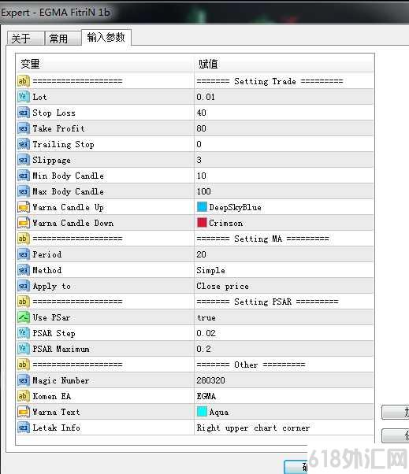
Task: Click the string icon beside Komen EA
Action: point(24,396)
